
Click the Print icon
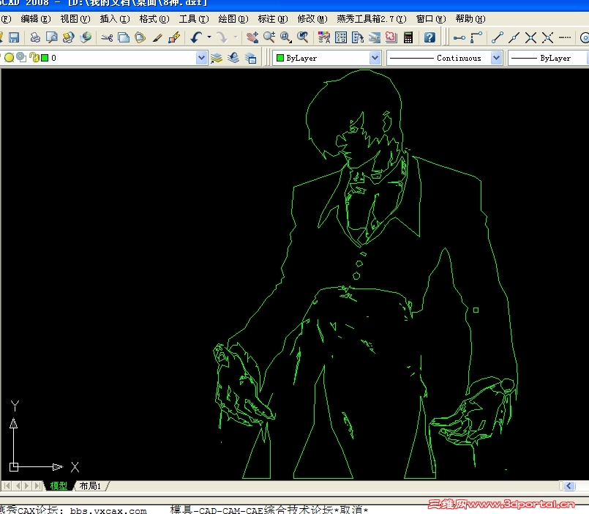pyautogui.click(x=35, y=37)
